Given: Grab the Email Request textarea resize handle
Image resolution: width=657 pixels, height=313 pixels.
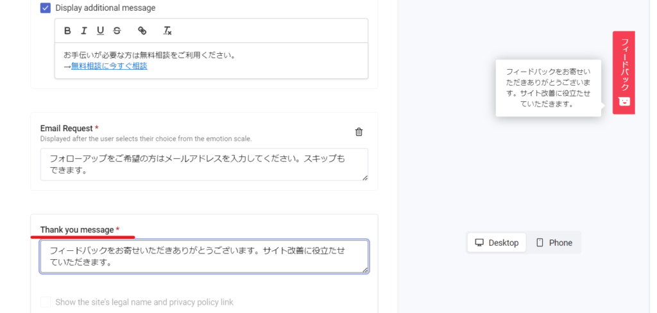Looking at the screenshot, I should coord(364,177).
